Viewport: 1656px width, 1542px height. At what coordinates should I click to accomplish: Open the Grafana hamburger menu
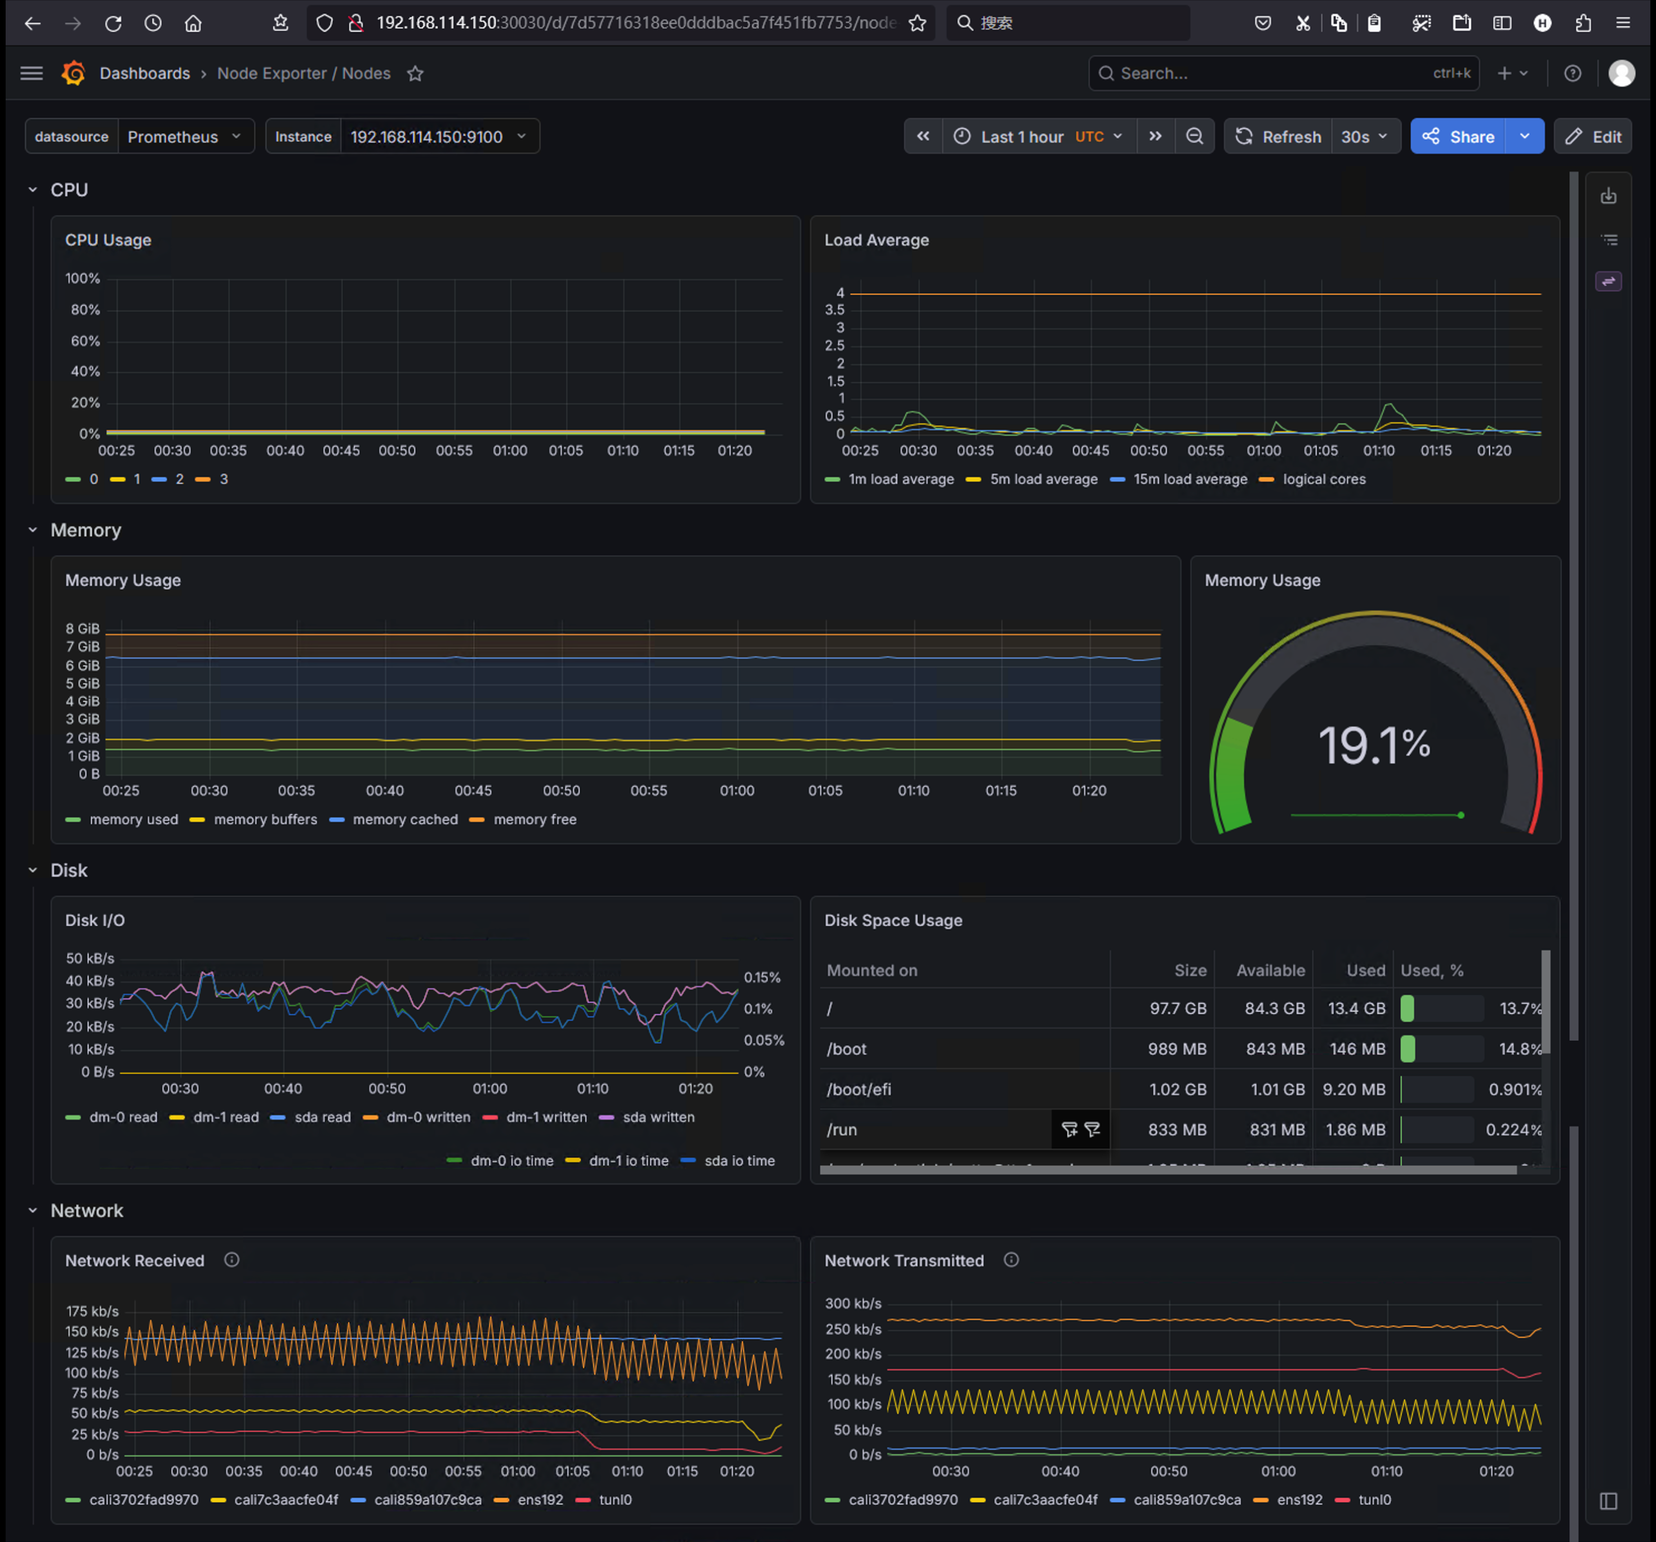pyautogui.click(x=32, y=73)
